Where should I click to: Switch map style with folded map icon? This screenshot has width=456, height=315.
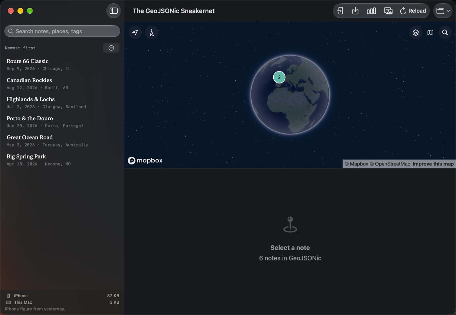pyautogui.click(x=430, y=32)
